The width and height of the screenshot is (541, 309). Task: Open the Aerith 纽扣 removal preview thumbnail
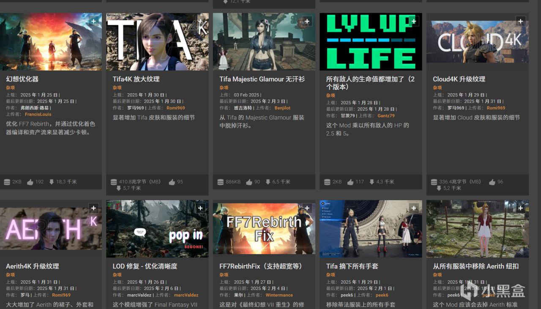[x=478, y=229]
